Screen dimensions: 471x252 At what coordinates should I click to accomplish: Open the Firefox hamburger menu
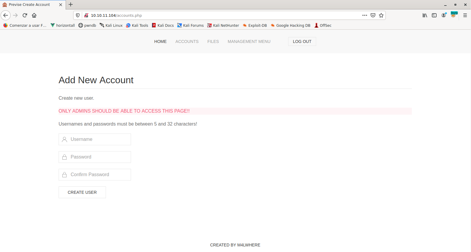point(465,15)
